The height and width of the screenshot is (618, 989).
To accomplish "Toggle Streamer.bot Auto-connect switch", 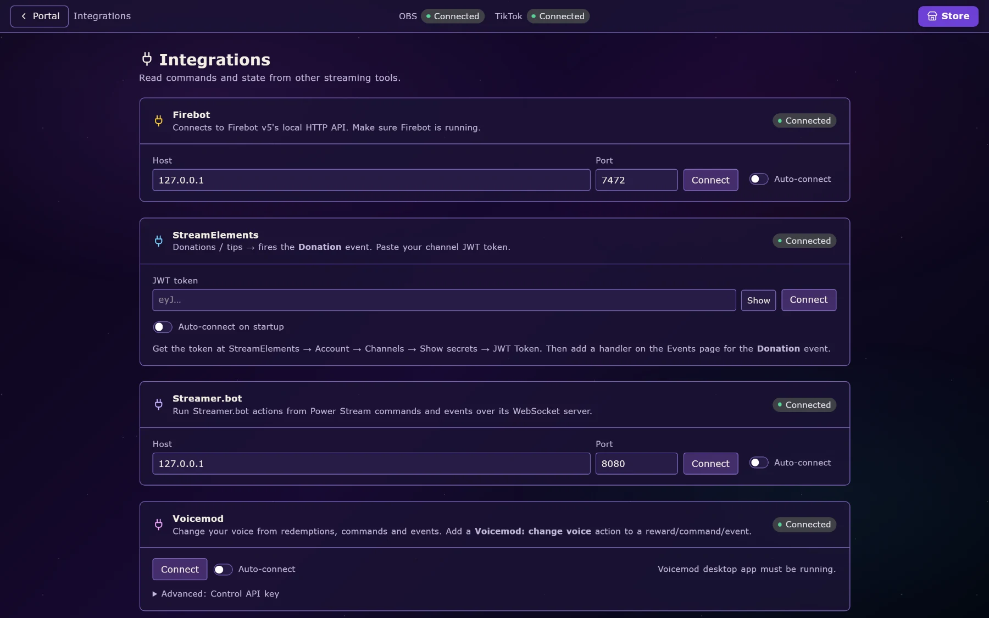I will coord(759,463).
